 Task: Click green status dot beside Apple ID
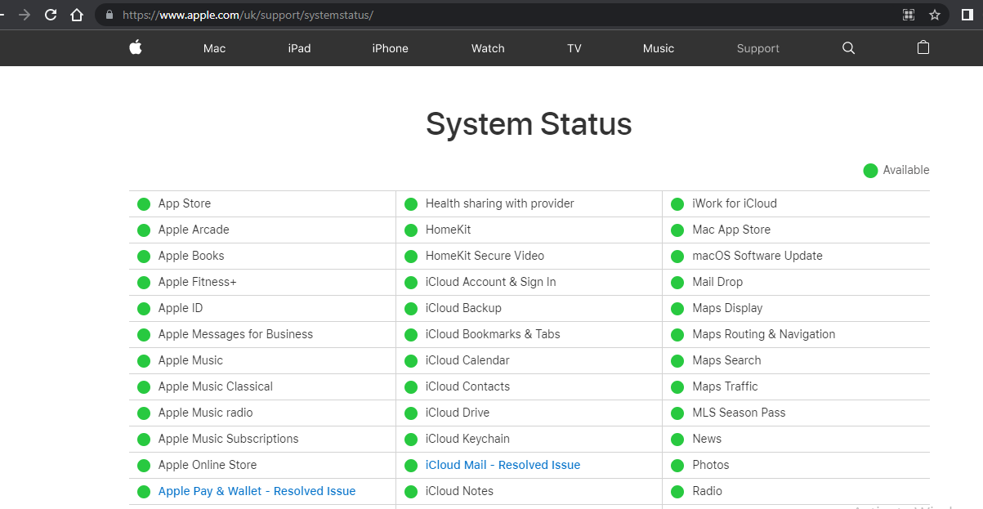coord(144,309)
